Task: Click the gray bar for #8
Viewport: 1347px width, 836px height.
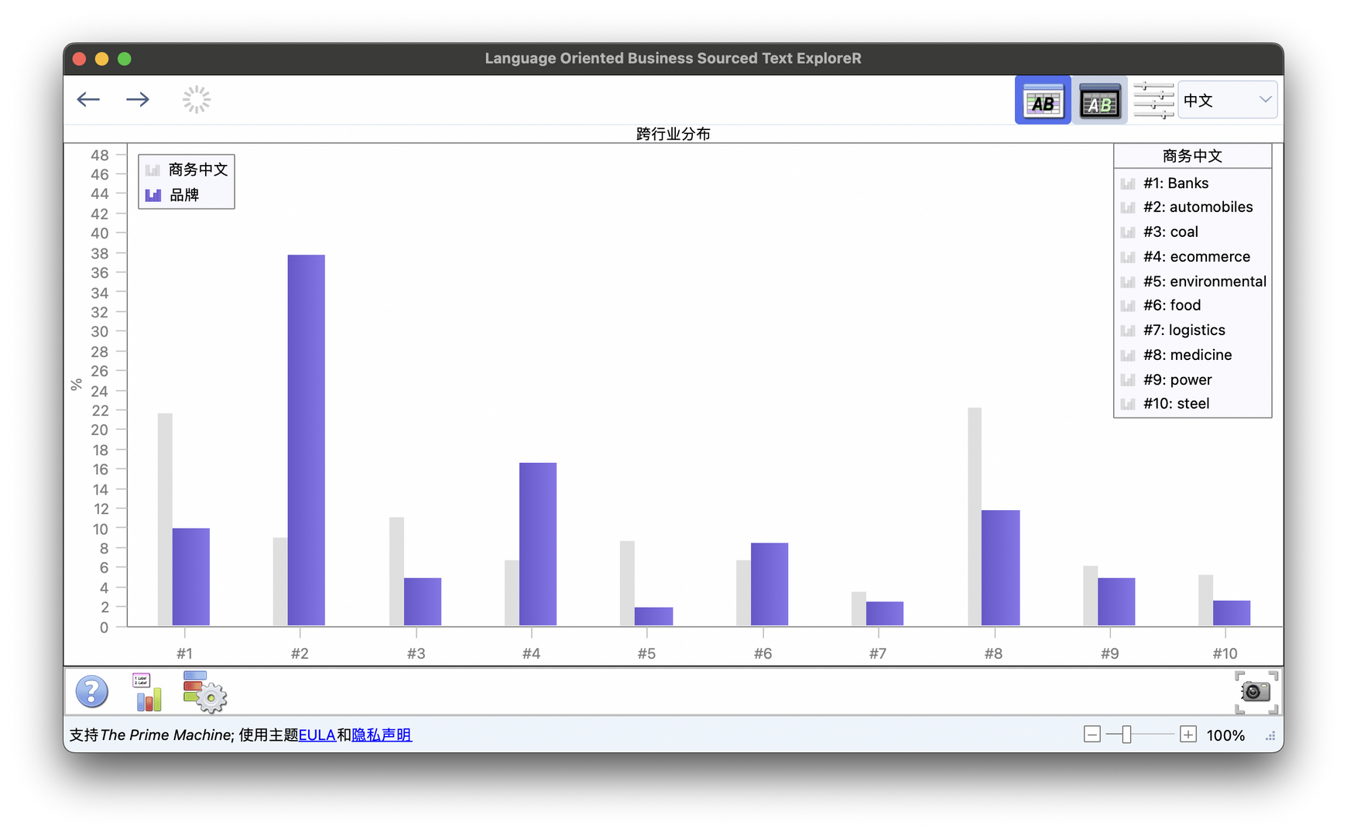Action: (x=975, y=516)
